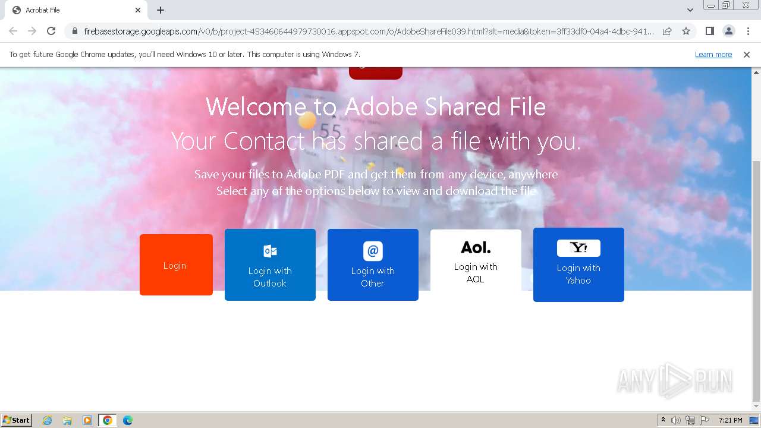Screen dimensions: 761x428
Task: Open Windows Media Player taskbar icon
Action: [87, 420]
